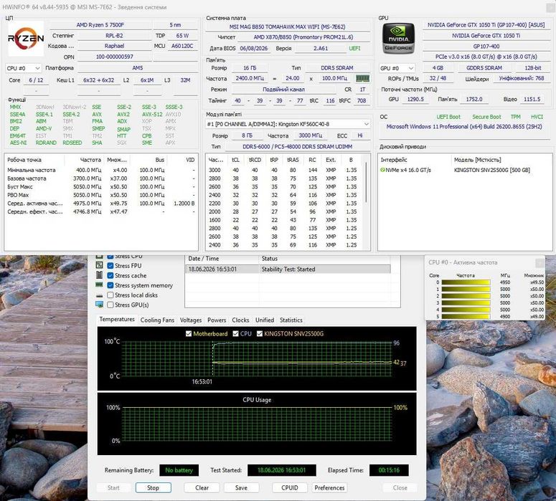Click Core 0 frequency bar
This screenshot has height=501, width=556.
click(x=466, y=282)
